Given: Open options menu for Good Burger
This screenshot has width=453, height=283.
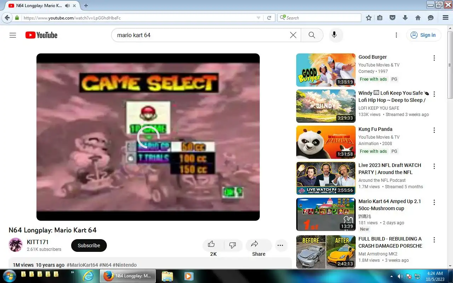Looking at the screenshot, I should click(434, 58).
